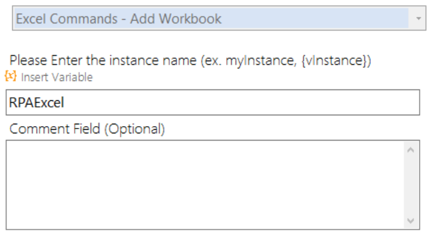The height and width of the screenshot is (233, 430).
Task: Click the {vInstance} example text
Action: click(x=335, y=60)
